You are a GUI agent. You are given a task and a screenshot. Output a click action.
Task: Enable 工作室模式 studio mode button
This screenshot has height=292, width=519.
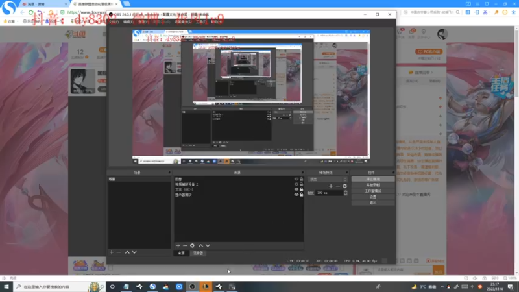pyautogui.click(x=373, y=191)
